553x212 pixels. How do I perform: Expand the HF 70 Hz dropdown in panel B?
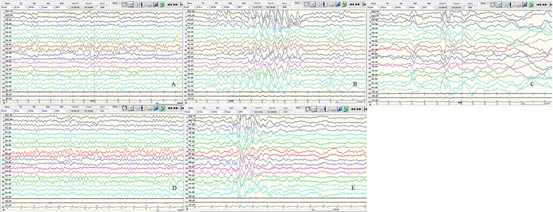click(x=216, y=7)
